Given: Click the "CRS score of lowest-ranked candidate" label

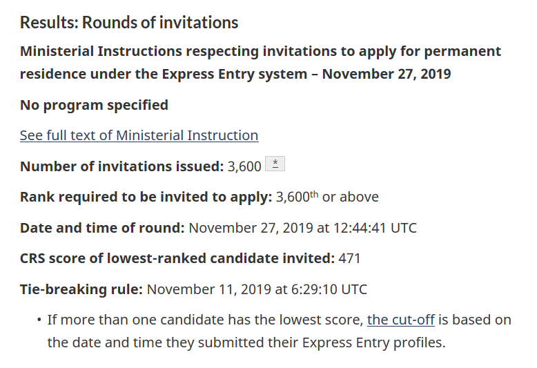Looking at the screenshot, I should tap(177, 258).
